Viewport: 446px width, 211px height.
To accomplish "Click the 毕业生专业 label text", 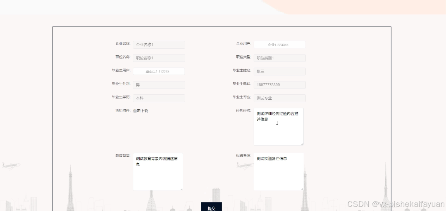I will 242,97.
